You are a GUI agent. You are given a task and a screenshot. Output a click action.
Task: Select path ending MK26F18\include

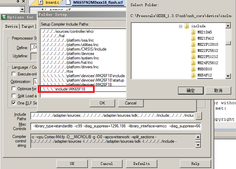(83, 76)
